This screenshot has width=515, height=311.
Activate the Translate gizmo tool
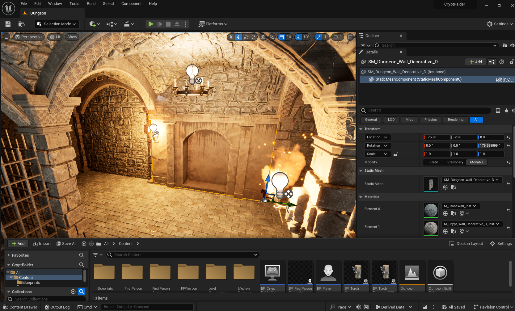239,37
